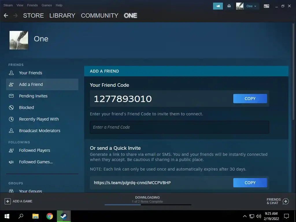This screenshot has height=222, width=296.
Task: Click the page vertical scrollbar
Action: pos(293,72)
